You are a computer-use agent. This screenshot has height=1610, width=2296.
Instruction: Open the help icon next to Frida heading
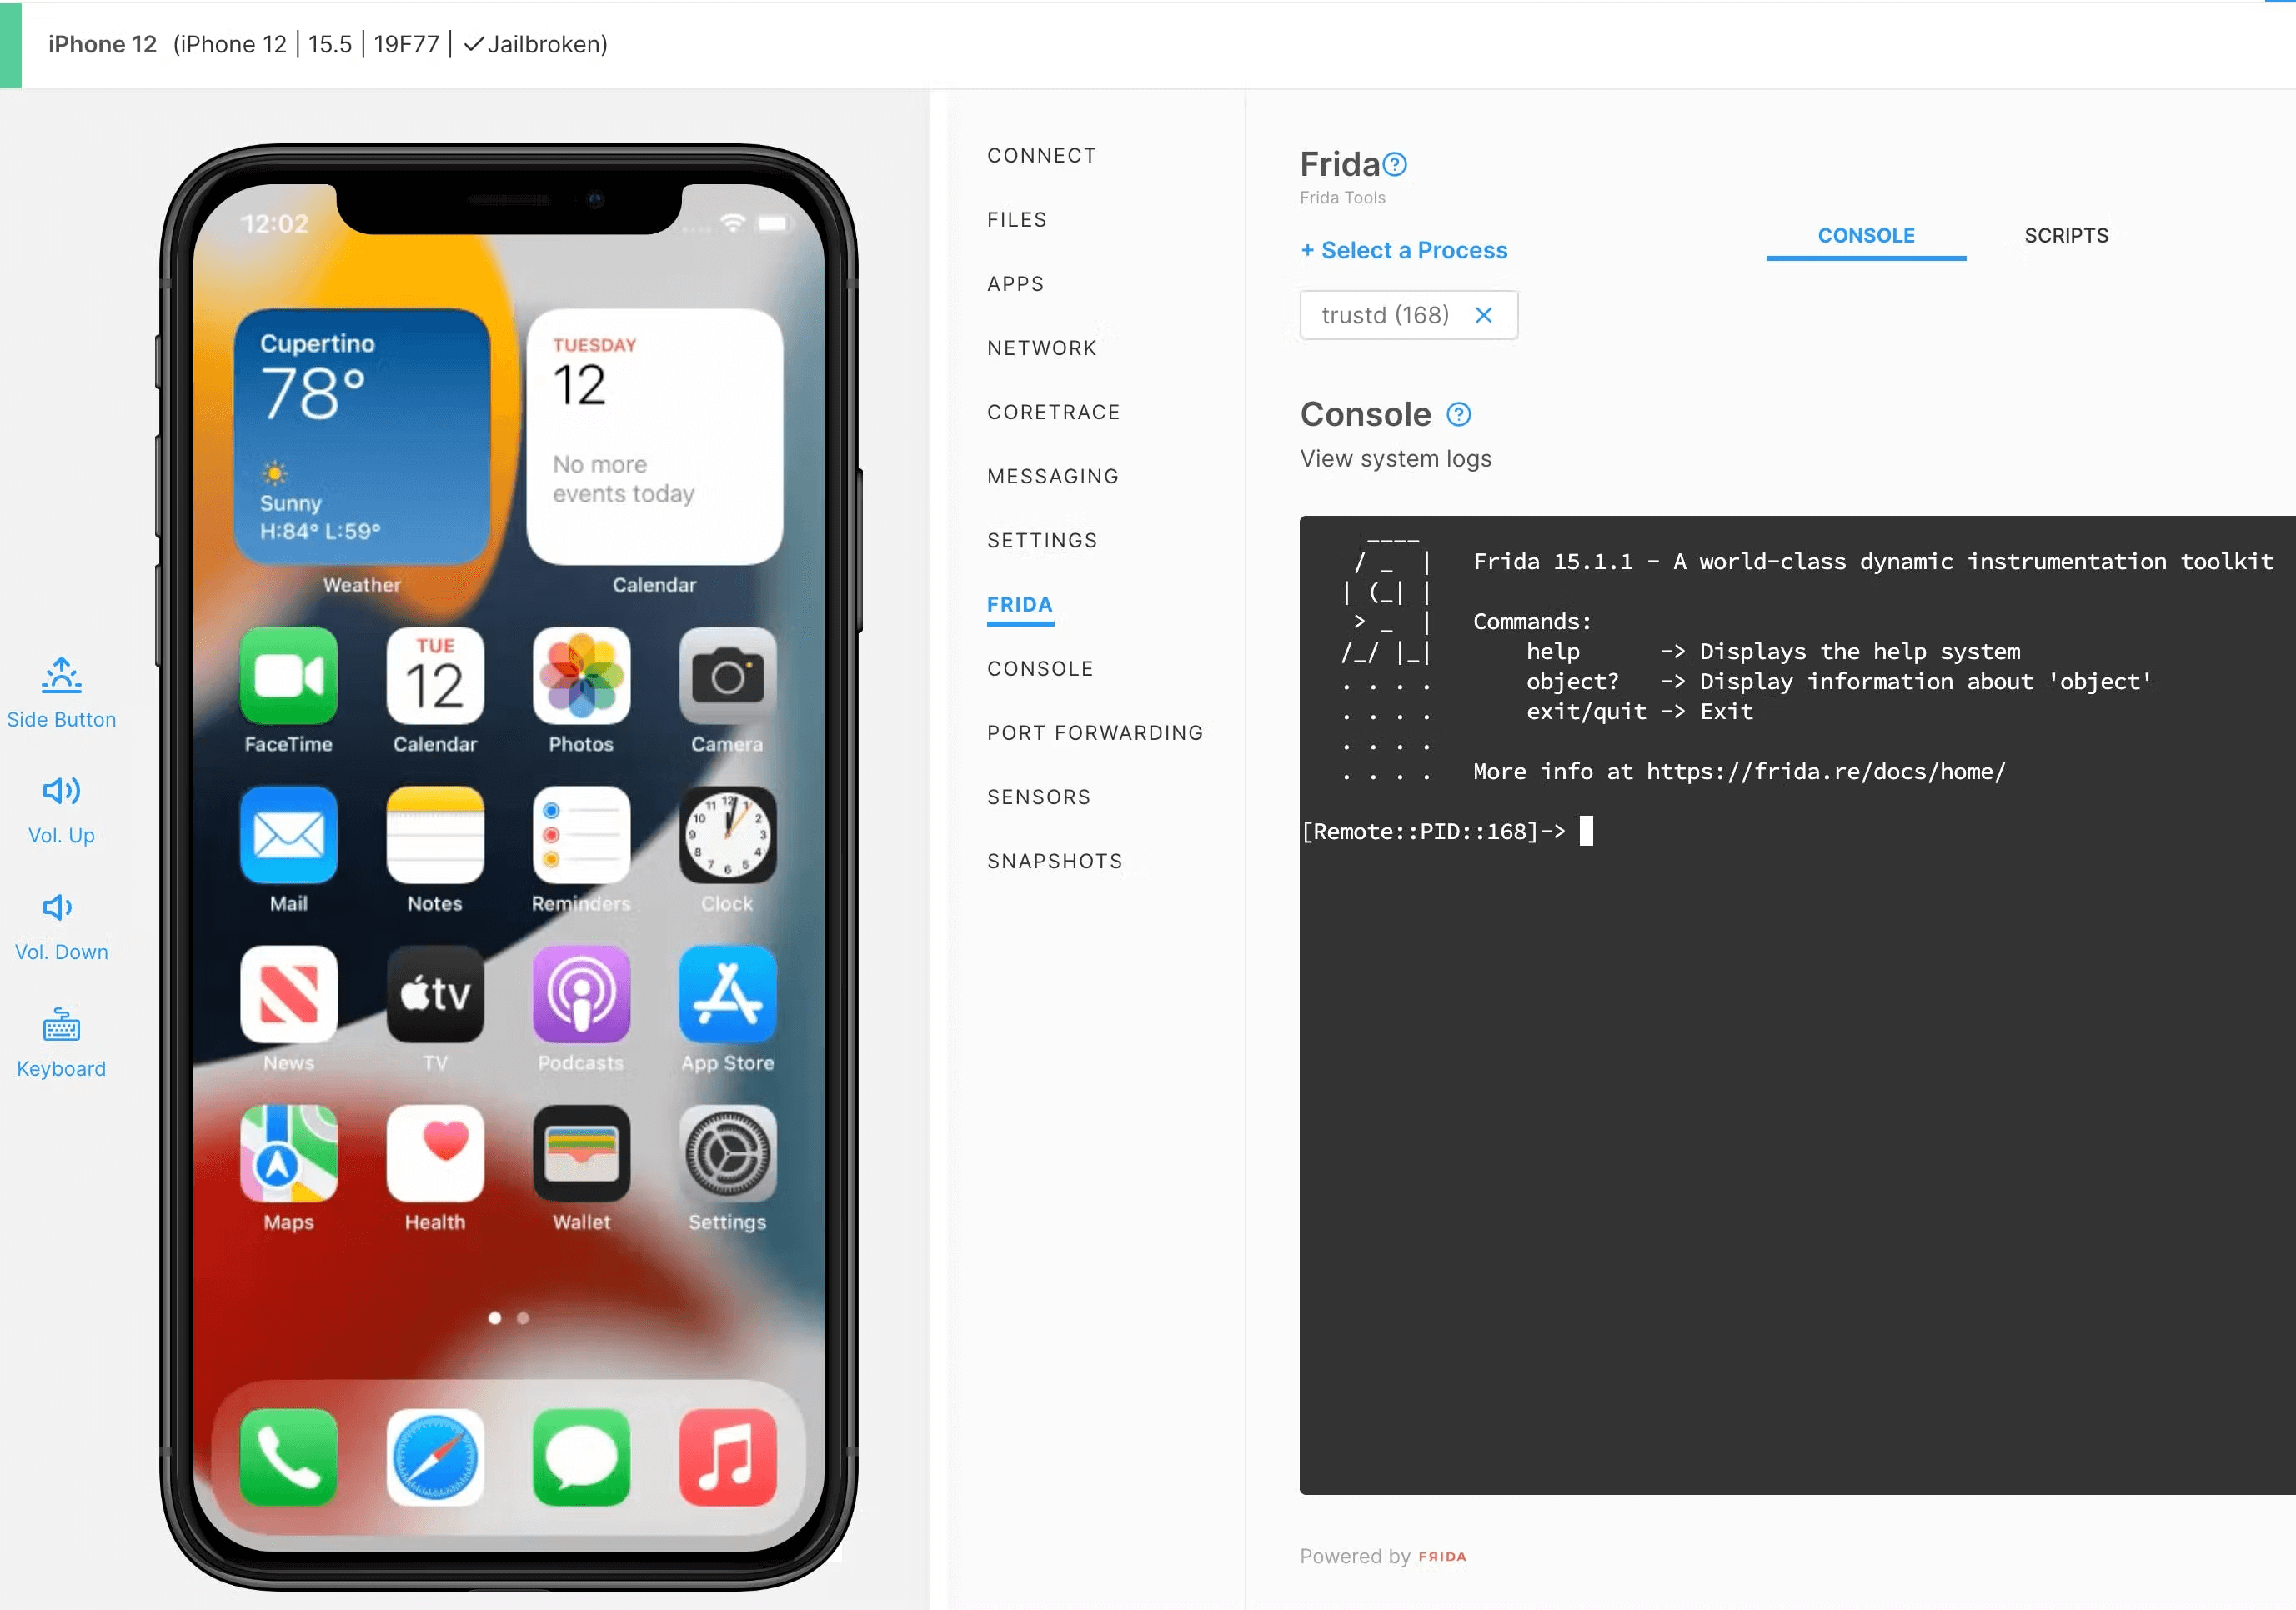tap(1395, 164)
